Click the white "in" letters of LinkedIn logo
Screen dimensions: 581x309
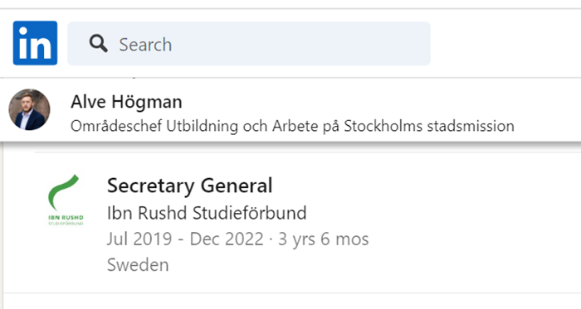point(35,44)
